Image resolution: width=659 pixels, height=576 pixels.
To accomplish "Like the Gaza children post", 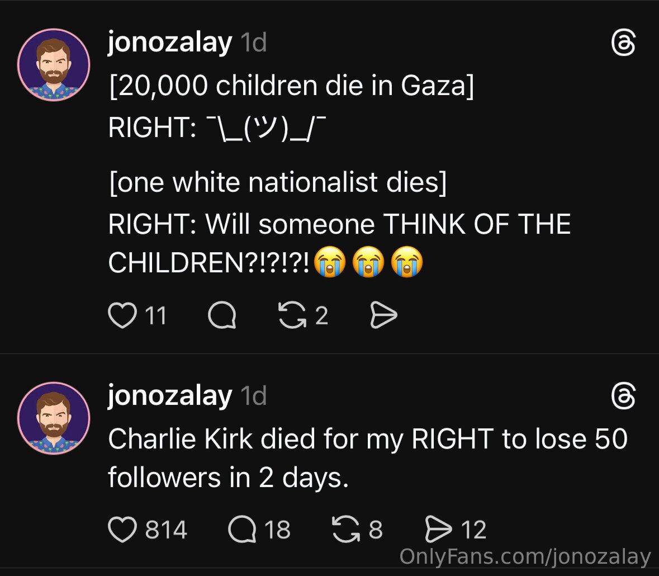I will point(122,317).
